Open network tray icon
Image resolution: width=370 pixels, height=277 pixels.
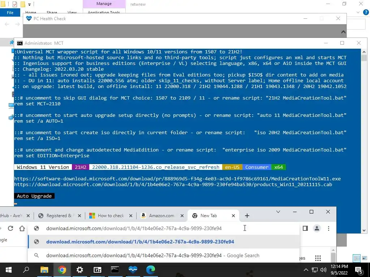click(315, 270)
